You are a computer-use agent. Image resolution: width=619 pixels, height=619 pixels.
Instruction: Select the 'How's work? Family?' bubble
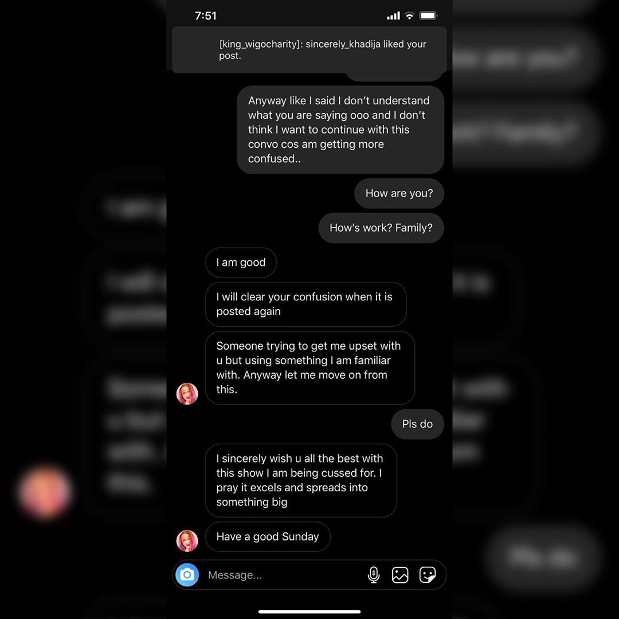tap(381, 228)
